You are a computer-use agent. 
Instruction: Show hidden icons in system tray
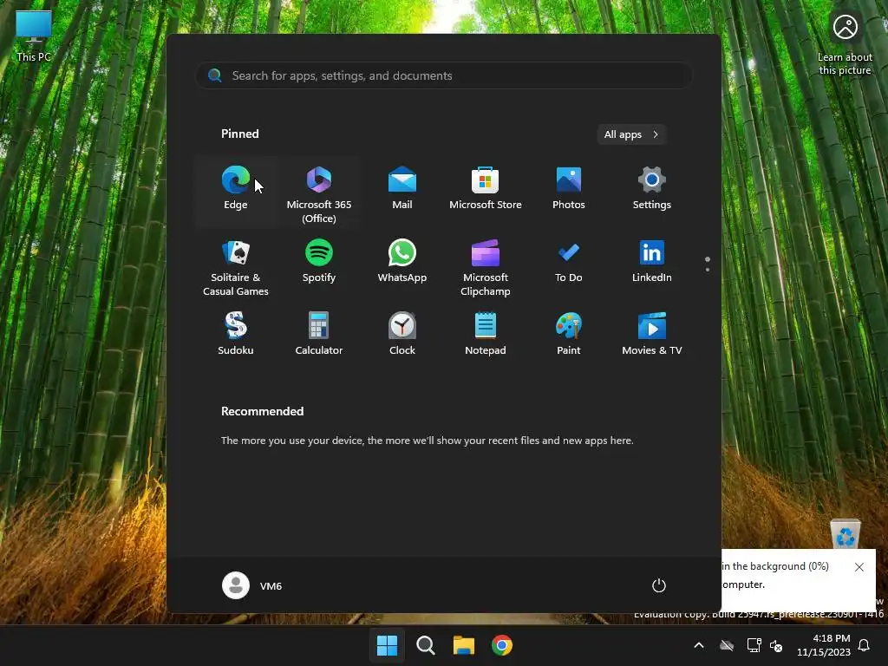click(x=699, y=645)
